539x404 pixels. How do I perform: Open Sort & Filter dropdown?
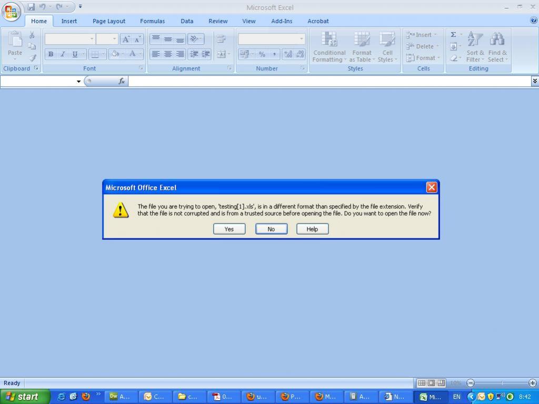click(475, 47)
